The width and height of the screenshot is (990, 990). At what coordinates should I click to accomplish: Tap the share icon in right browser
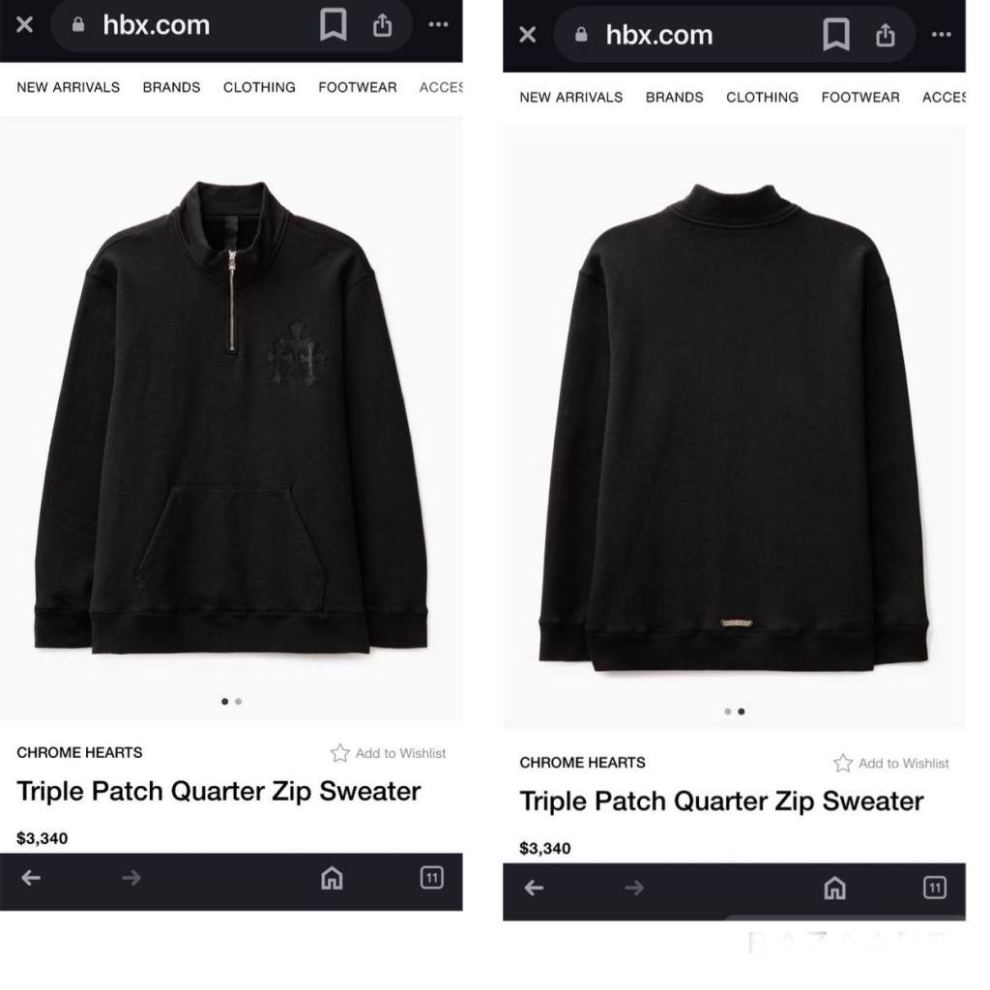(886, 35)
